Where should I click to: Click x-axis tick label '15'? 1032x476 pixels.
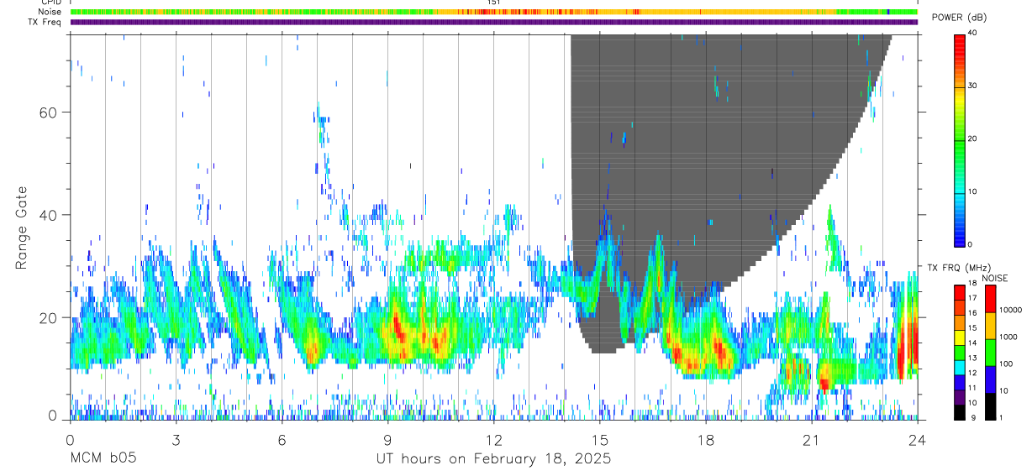pyautogui.click(x=599, y=440)
